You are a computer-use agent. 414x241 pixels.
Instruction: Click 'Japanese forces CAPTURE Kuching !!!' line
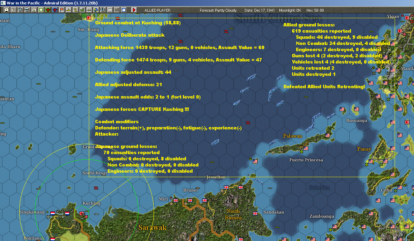point(142,109)
